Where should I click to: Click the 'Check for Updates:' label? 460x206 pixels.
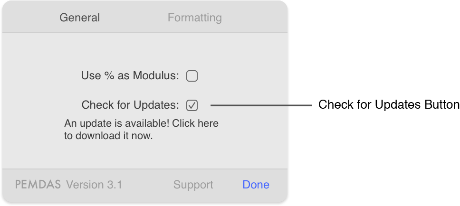(x=130, y=104)
